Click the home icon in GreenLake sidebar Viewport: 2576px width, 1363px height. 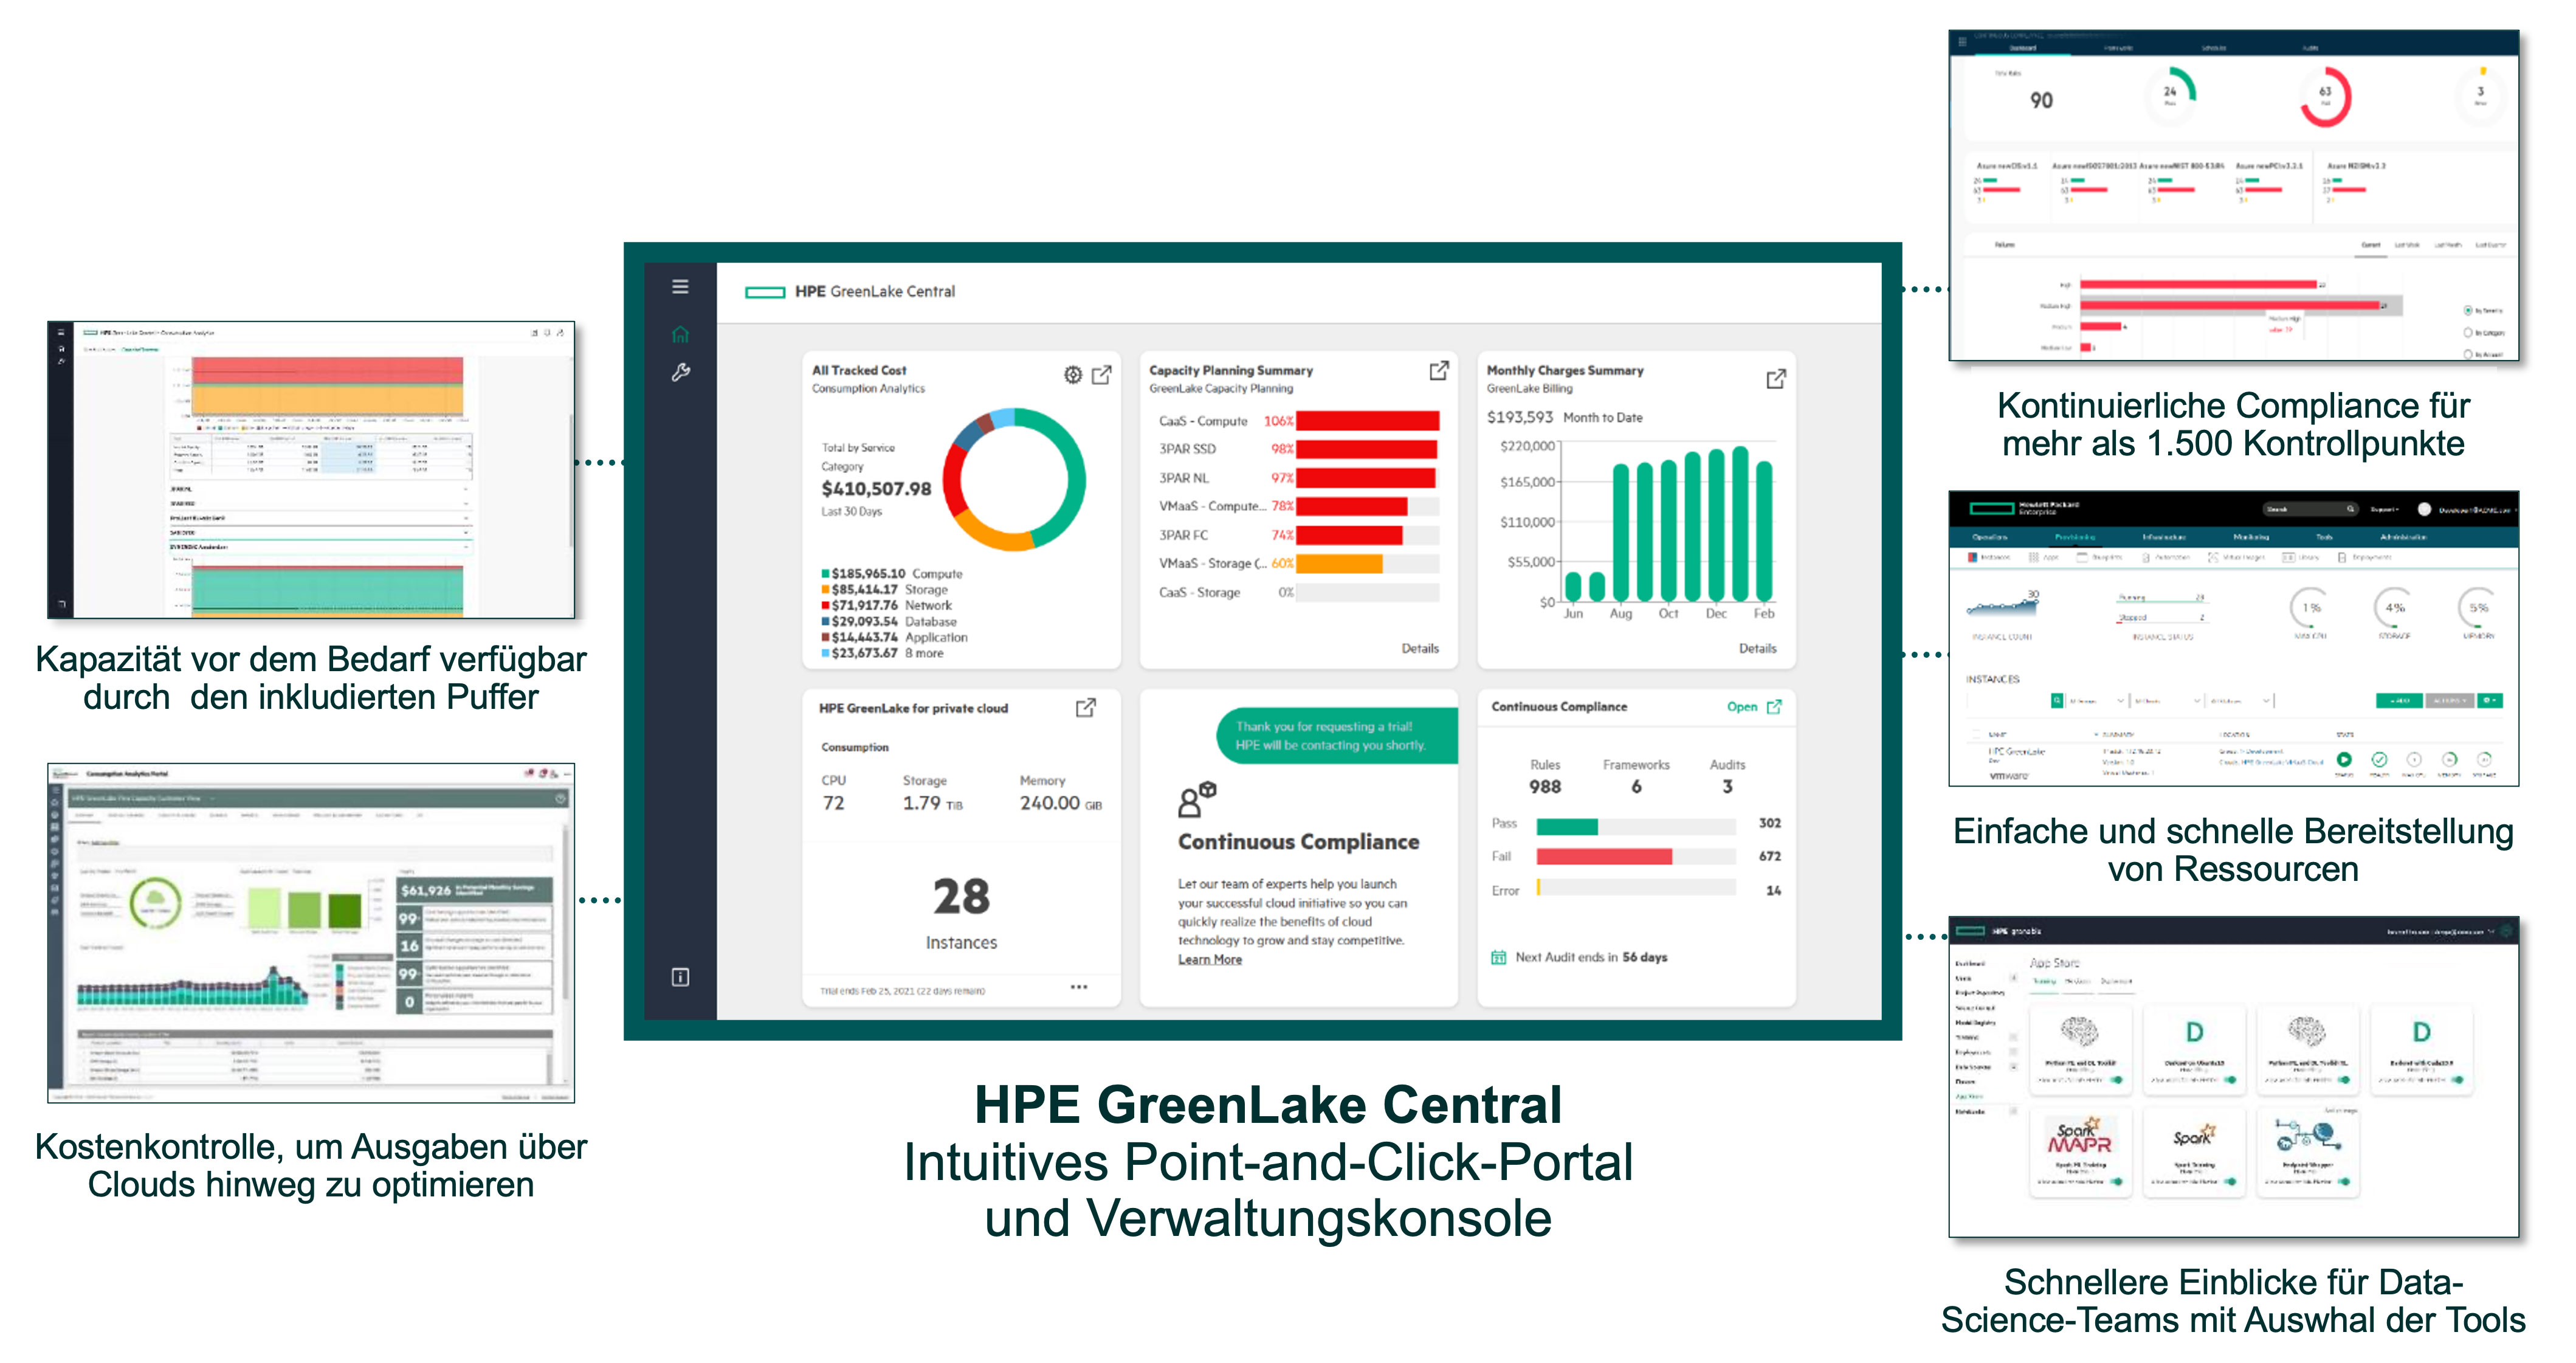[681, 335]
